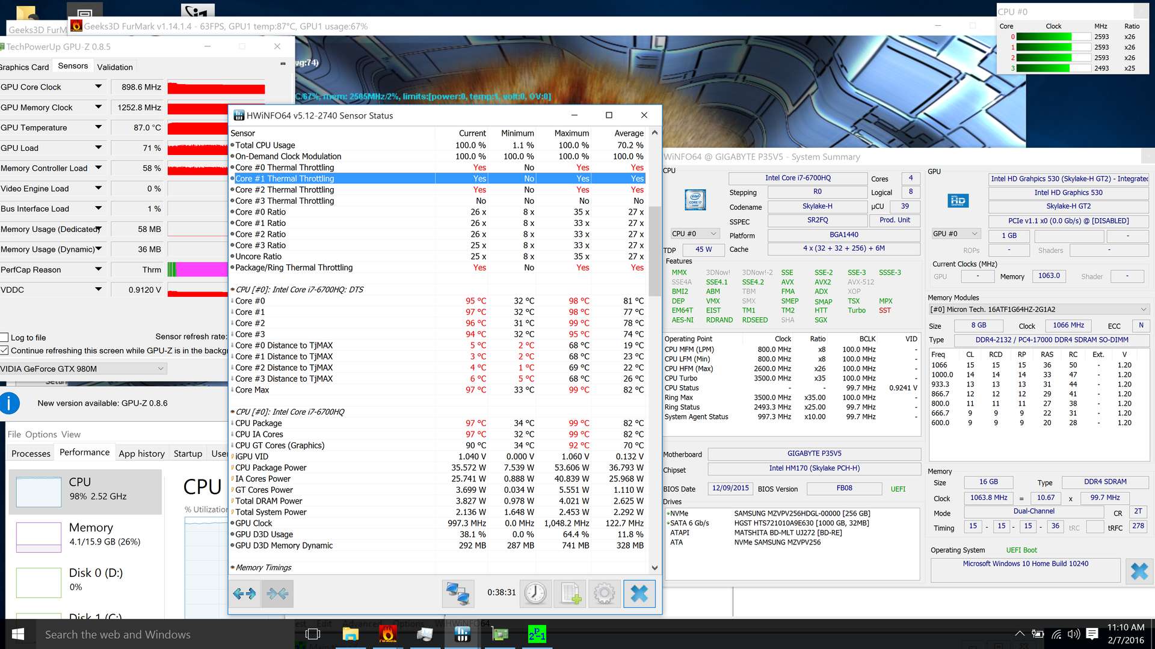Click the GPU Temperature red history graph

click(x=198, y=127)
